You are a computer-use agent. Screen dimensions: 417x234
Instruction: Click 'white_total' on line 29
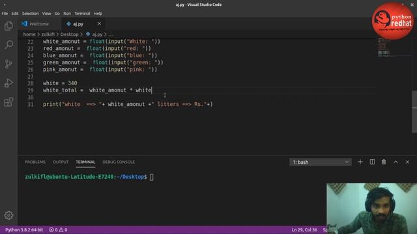tap(59, 90)
